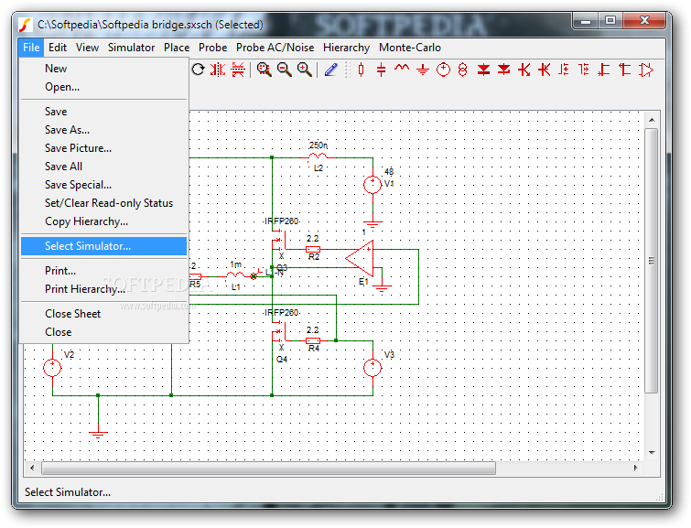Choose Close Sheet in the File menu

pyautogui.click(x=104, y=314)
